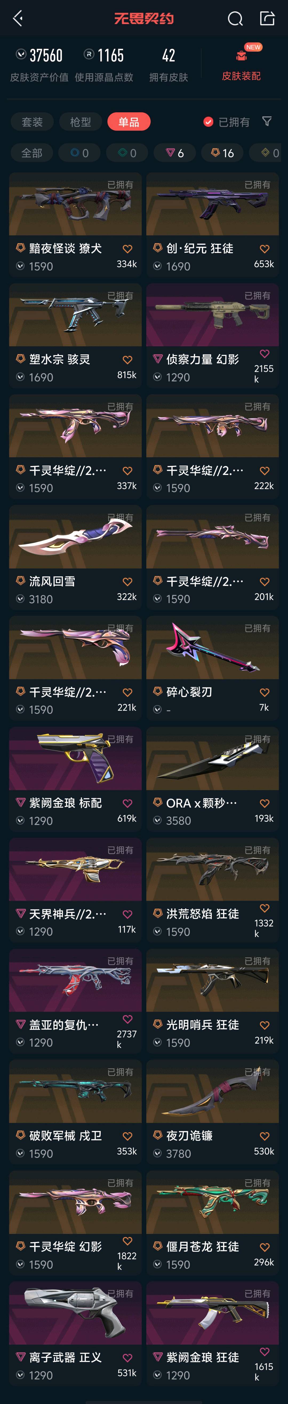Screen dimensions: 288x1404
Task: Open the 皮肤装配 loadout icon
Action: pyautogui.click(x=241, y=56)
